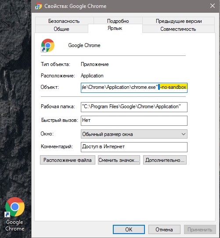This screenshot has width=220, height=238.
Task: Click the Применить button
Action: tap(200, 229)
